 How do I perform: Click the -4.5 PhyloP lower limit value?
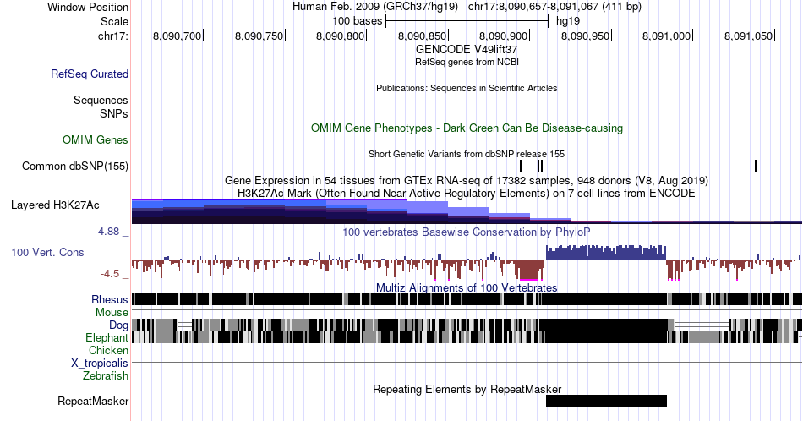[x=110, y=274]
